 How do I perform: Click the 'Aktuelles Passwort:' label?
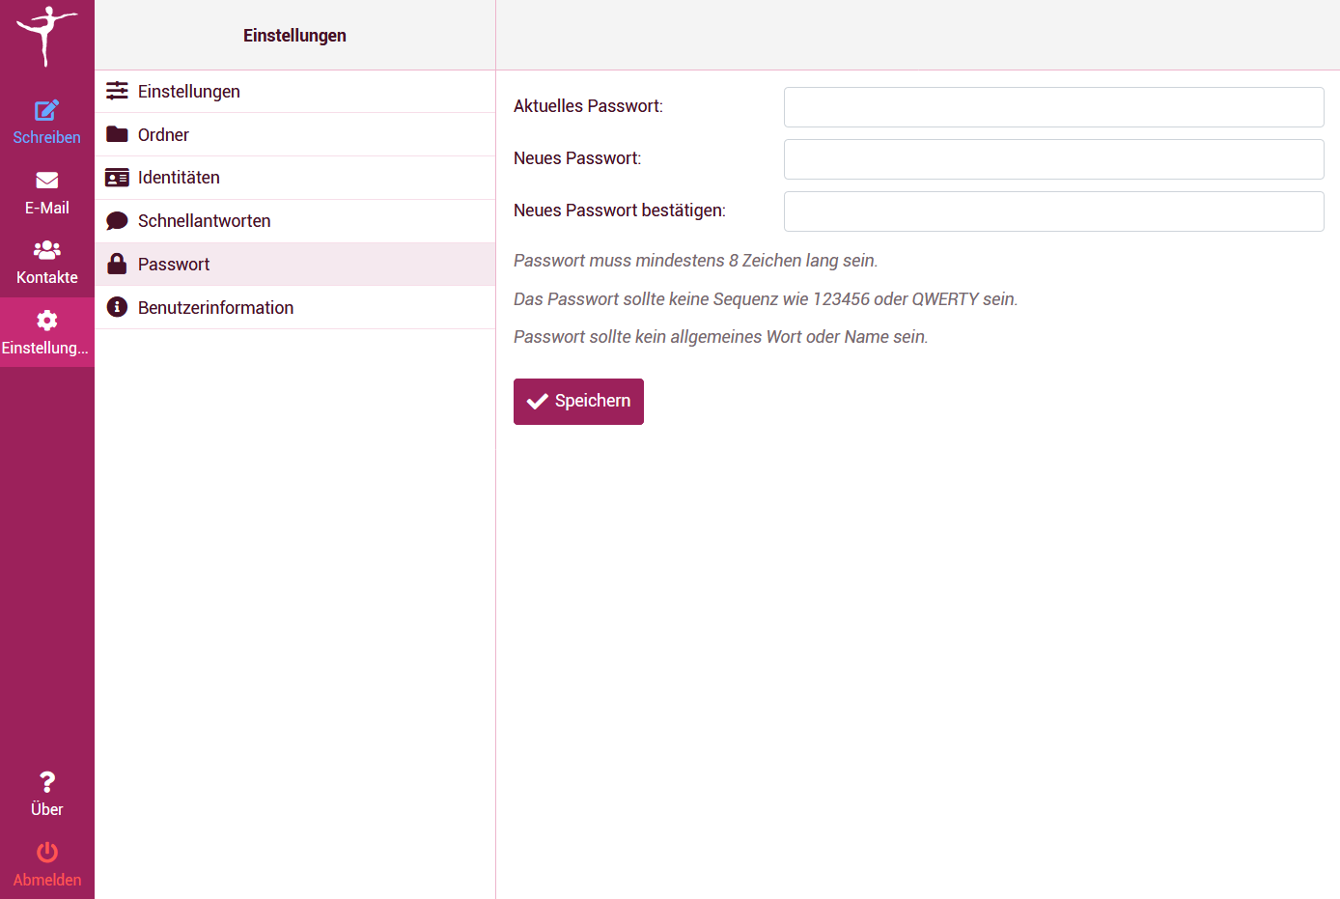click(x=588, y=106)
